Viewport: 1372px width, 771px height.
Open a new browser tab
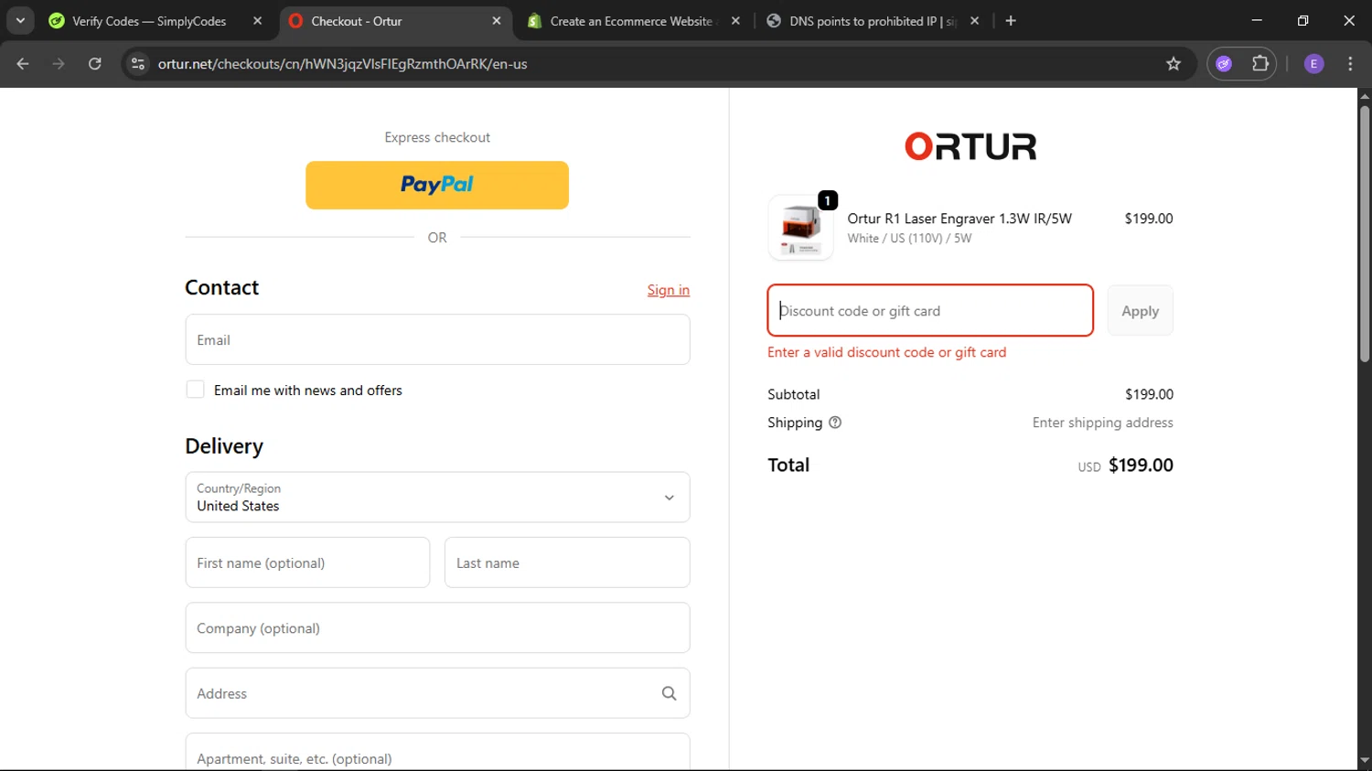[x=1011, y=21]
